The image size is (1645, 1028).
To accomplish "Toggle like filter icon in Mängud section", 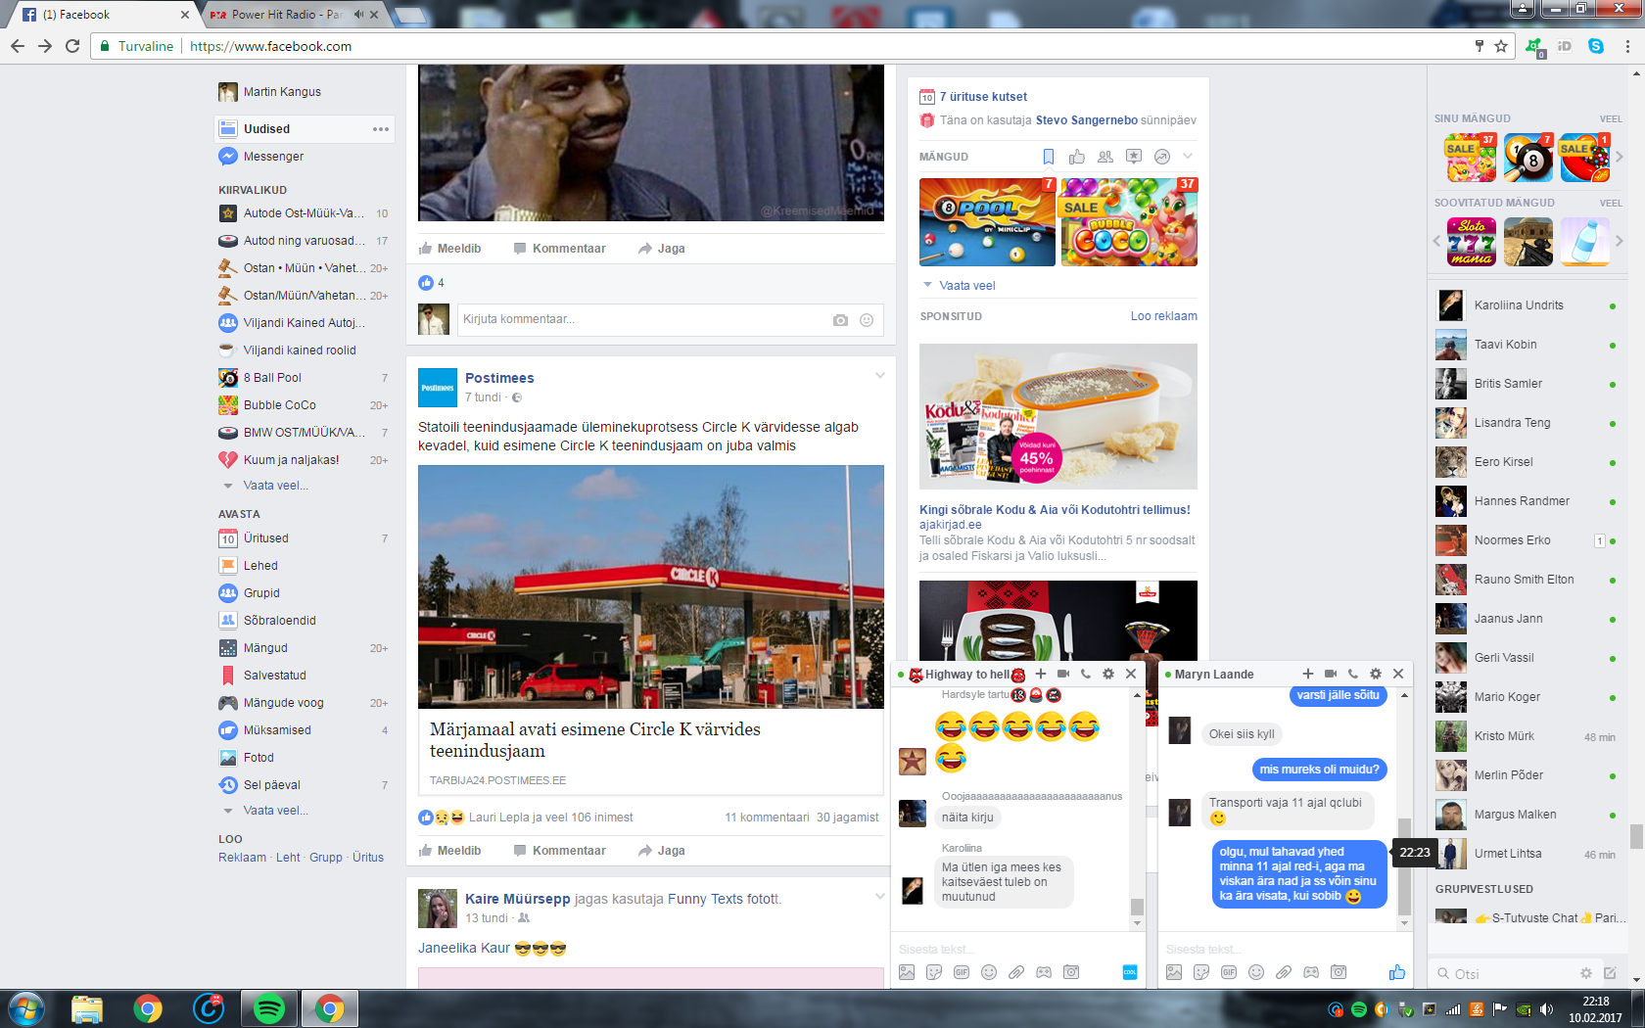I will pyautogui.click(x=1077, y=157).
